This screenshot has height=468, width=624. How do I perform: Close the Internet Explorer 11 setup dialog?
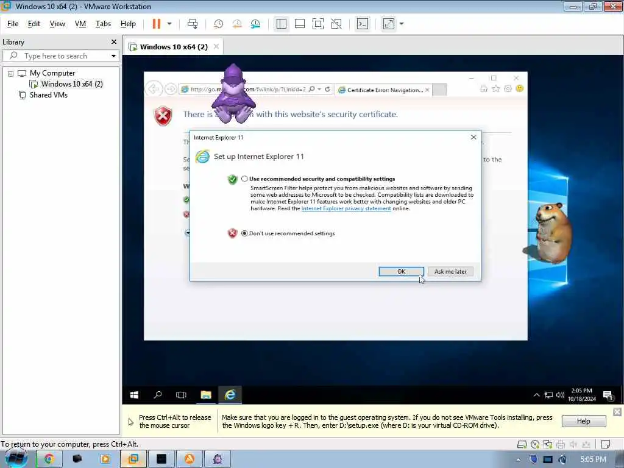pos(473,137)
